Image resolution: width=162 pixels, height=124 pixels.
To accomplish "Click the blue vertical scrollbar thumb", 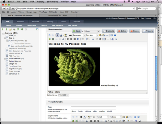I will tap(156, 73).
